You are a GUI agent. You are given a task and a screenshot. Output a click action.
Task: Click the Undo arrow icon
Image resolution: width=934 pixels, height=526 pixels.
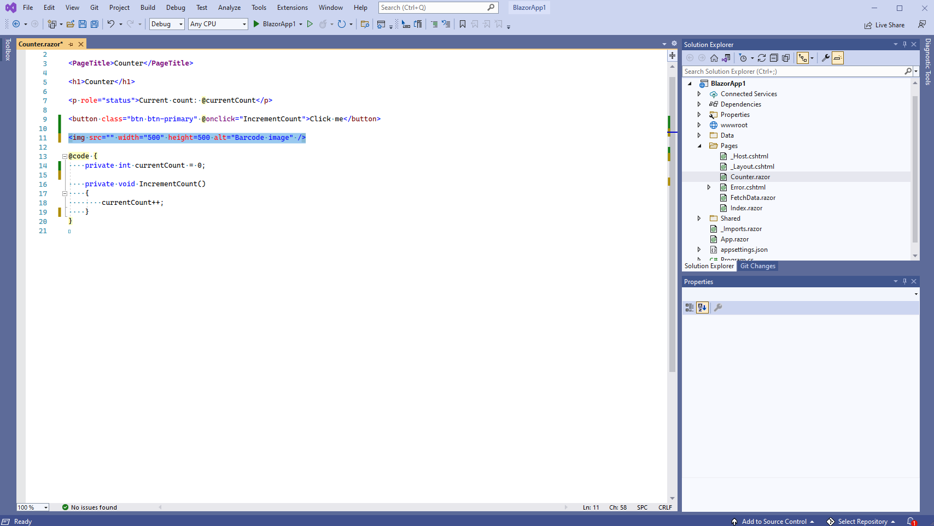[x=110, y=24]
